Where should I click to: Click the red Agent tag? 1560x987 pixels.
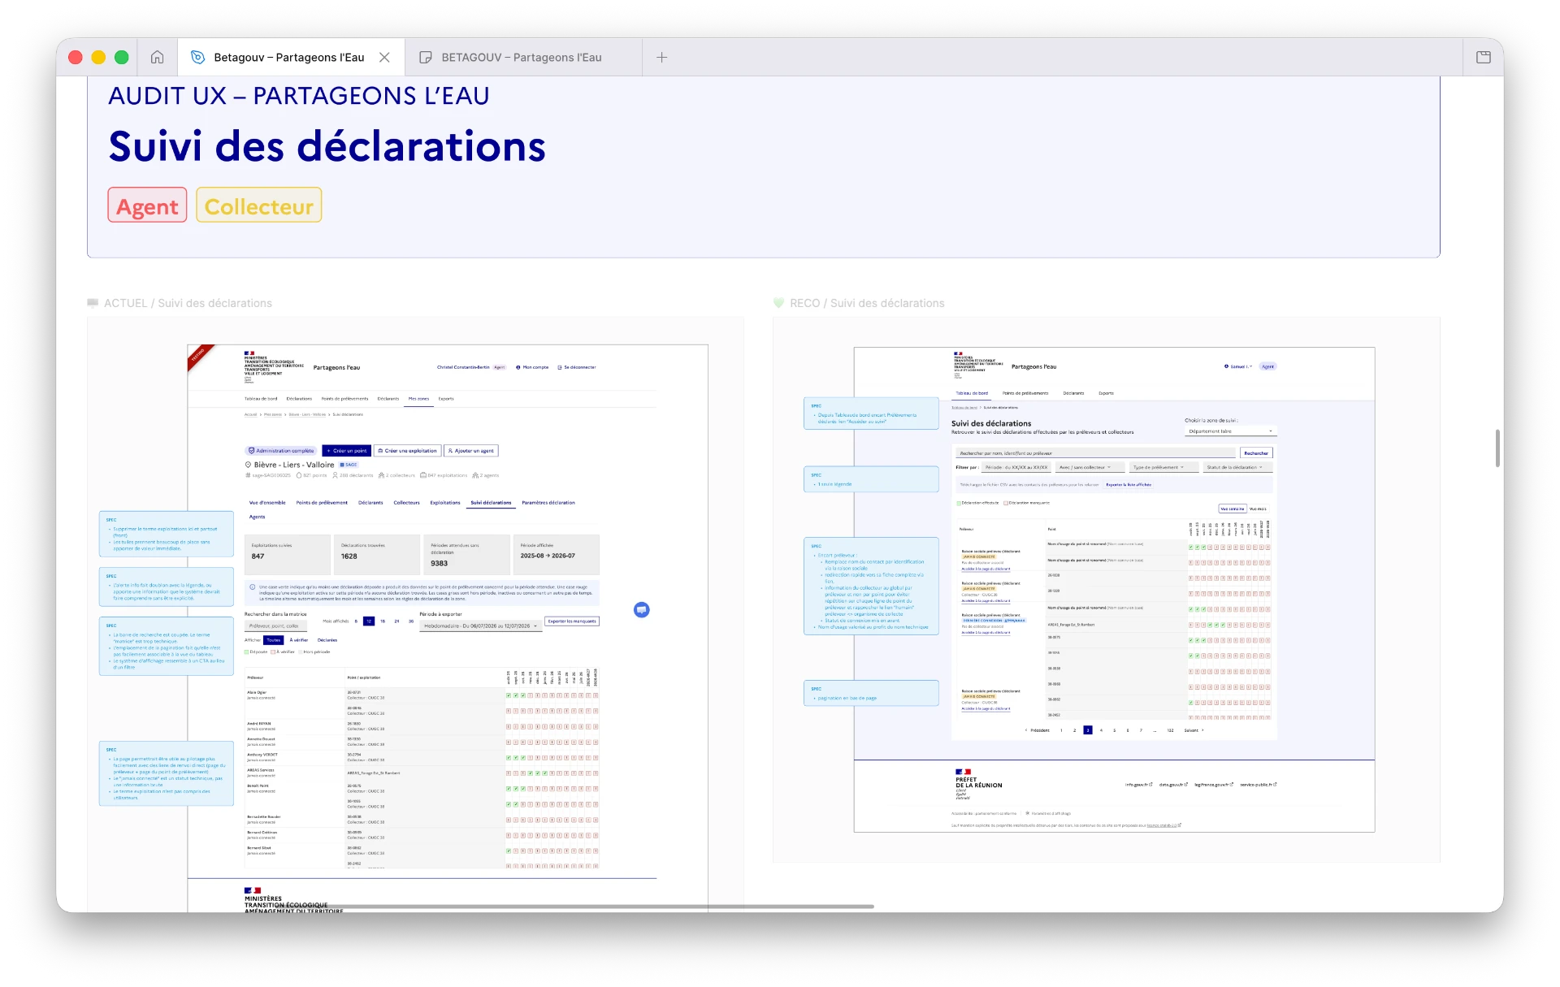coord(147,205)
